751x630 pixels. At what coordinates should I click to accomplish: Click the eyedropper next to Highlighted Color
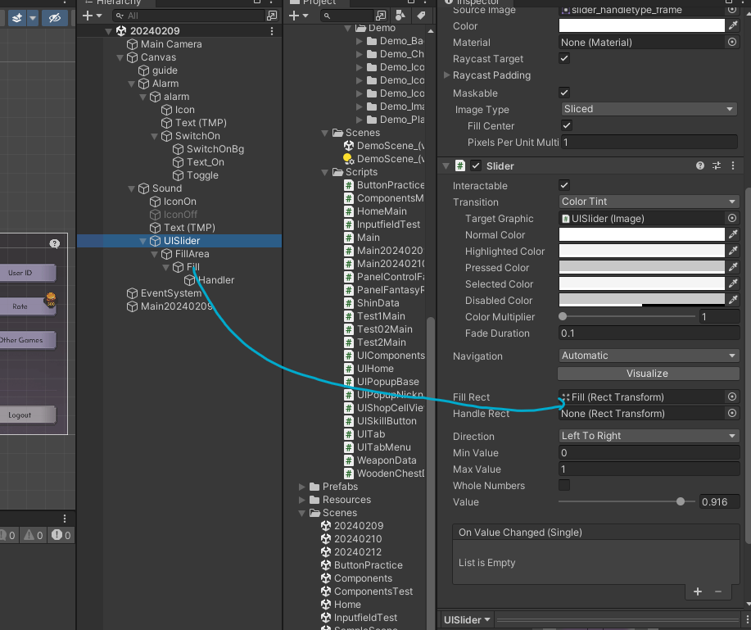733,251
